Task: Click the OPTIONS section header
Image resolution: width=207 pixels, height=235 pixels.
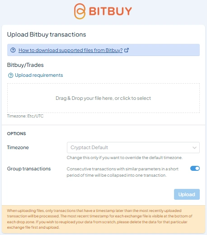Action: [16, 134]
